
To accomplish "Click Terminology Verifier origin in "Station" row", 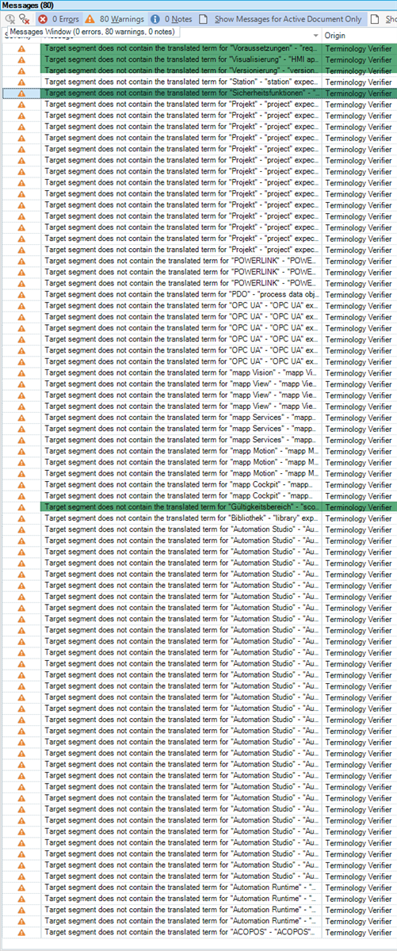I will (x=359, y=82).
